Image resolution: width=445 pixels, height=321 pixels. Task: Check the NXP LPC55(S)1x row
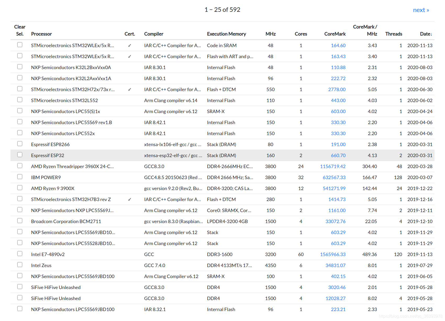[x=20, y=111]
